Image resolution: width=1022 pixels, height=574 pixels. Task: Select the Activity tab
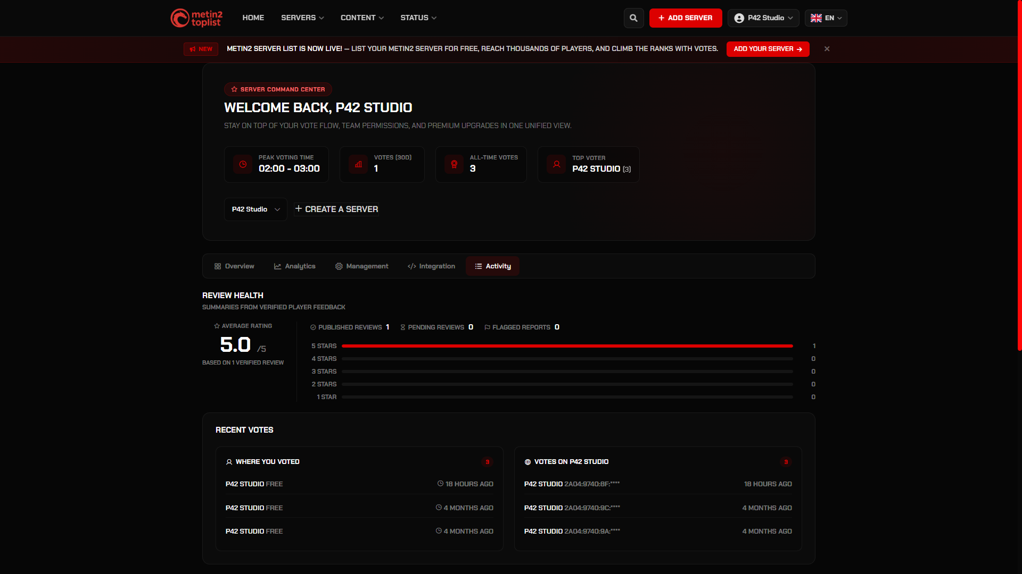click(493, 266)
